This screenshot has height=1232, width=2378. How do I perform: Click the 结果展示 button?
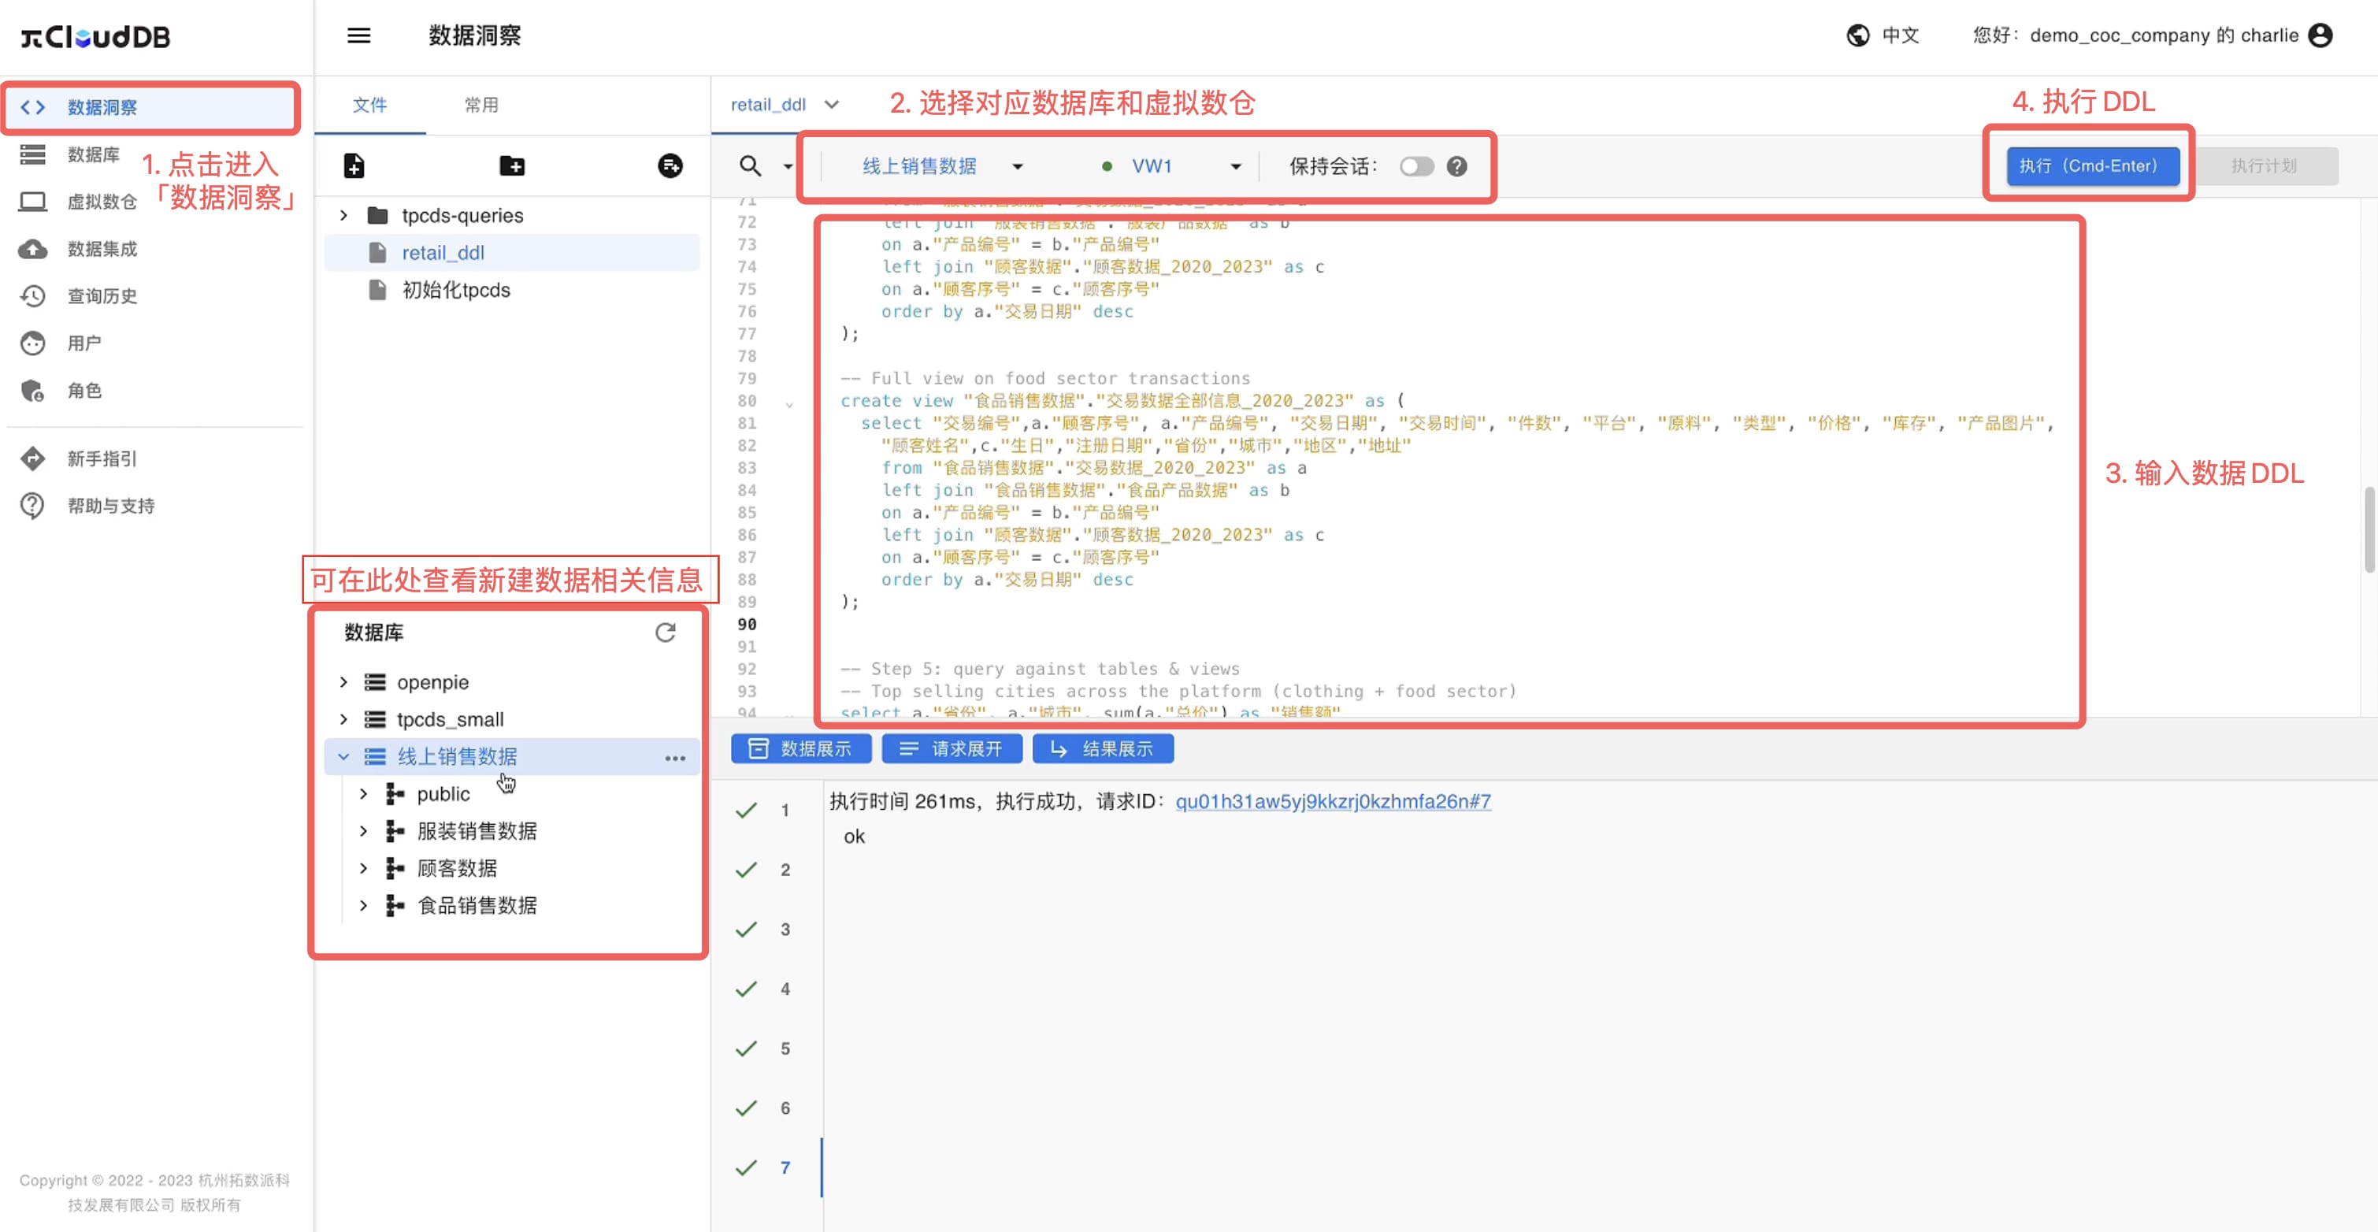1102,749
